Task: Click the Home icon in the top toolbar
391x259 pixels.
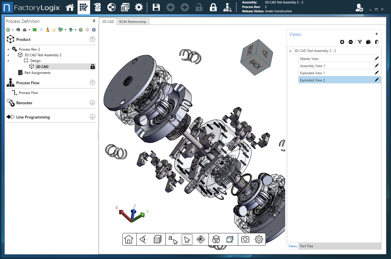Action: point(70,7)
